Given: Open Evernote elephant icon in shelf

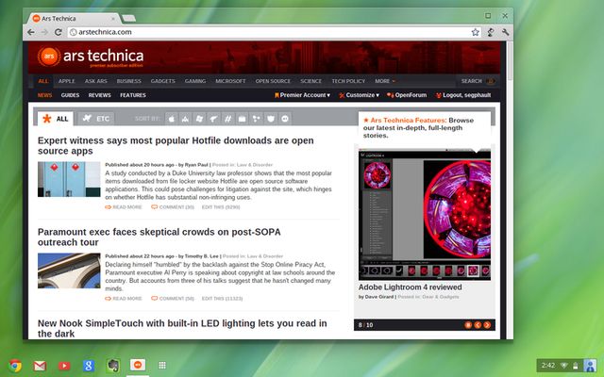Looking at the screenshot, I should click(x=113, y=365).
